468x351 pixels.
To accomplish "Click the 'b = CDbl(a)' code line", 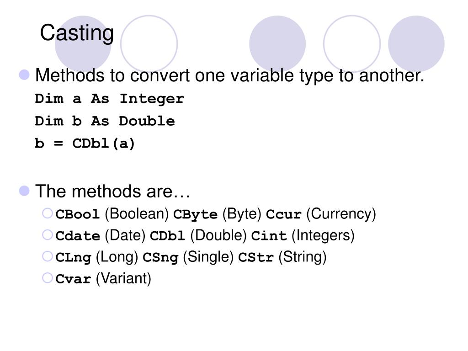I will (85, 144).
